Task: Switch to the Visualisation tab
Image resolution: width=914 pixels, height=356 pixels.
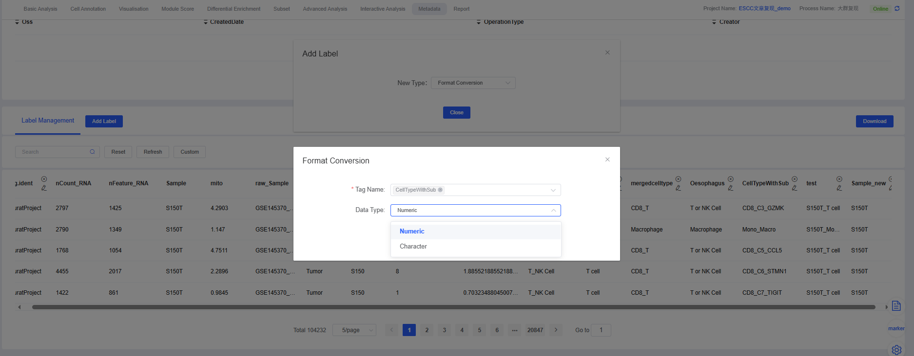Action: (x=134, y=9)
